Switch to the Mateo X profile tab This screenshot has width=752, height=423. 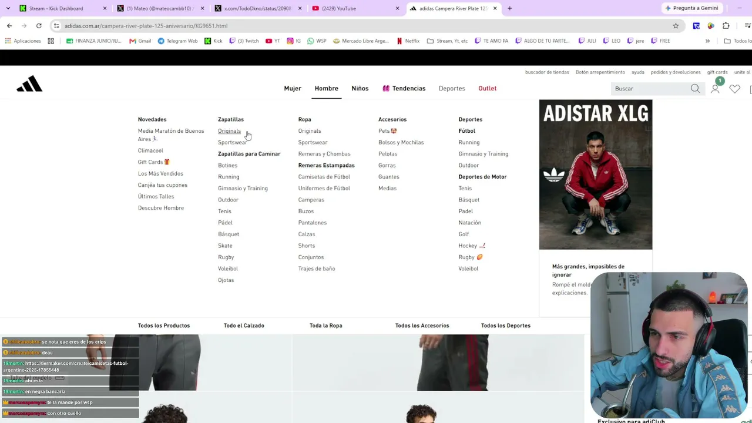pyautogui.click(x=160, y=8)
